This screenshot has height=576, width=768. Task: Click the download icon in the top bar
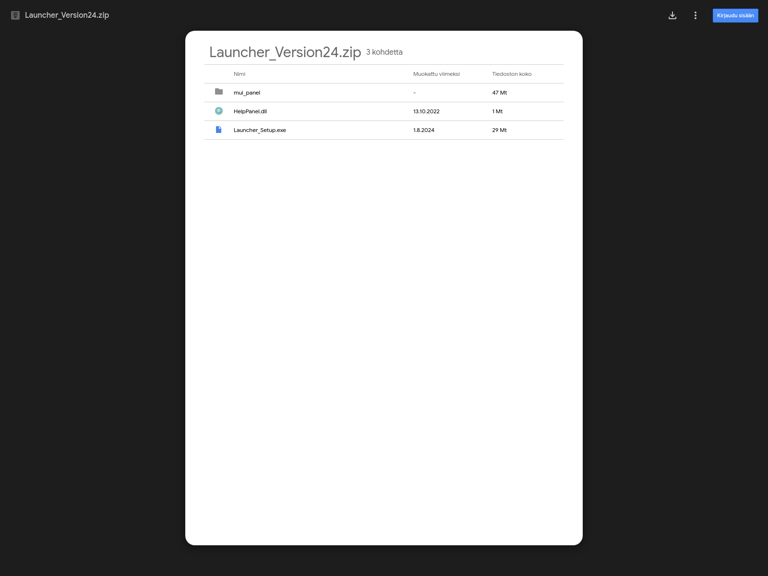pos(672,15)
